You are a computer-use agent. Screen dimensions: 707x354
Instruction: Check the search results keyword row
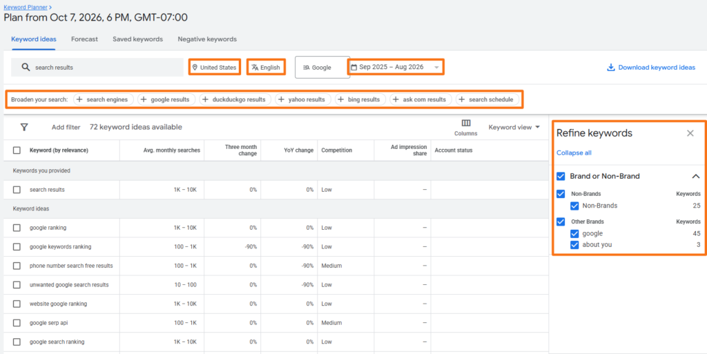(x=17, y=190)
